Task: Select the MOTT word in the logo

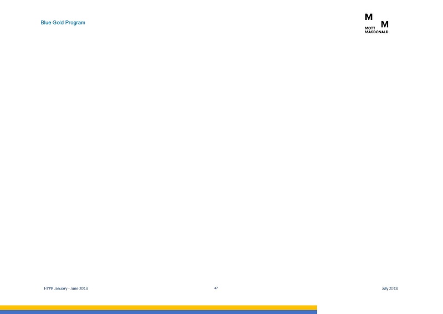Action: tap(370, 28)
